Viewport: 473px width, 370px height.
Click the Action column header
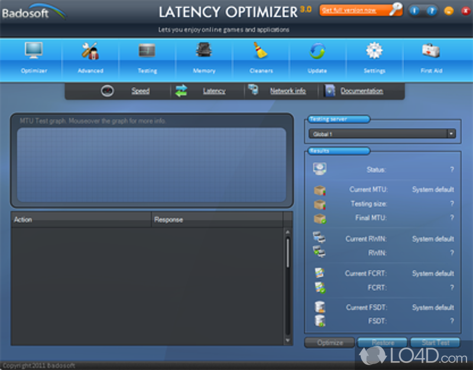[81, 220]
